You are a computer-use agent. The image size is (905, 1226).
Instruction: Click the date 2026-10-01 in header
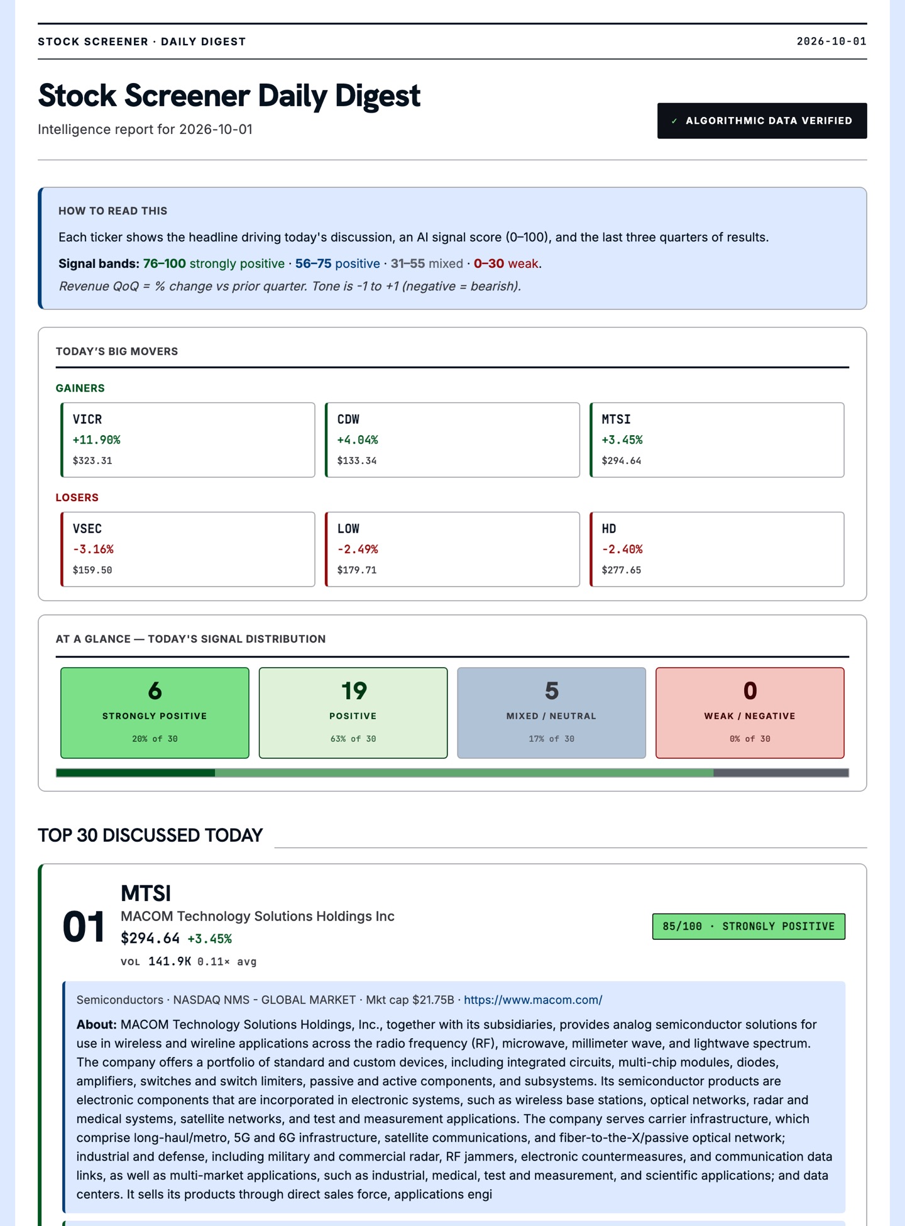[831, 41]
